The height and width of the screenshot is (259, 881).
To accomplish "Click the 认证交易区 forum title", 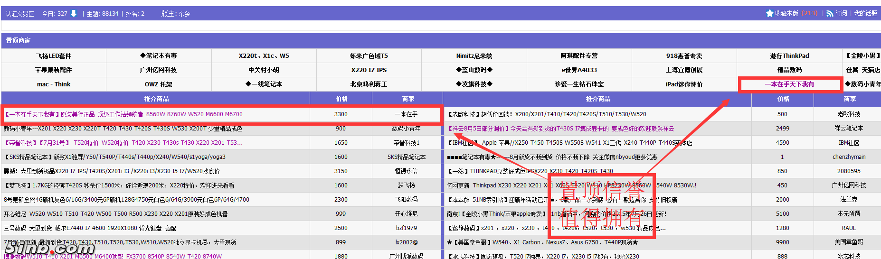I will (20, 14).
